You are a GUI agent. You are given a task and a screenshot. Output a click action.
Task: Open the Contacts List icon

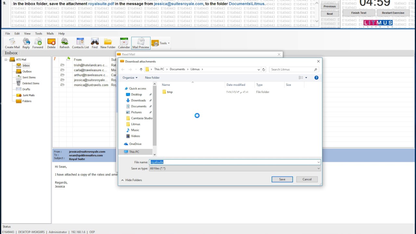(x=80, y=43)
